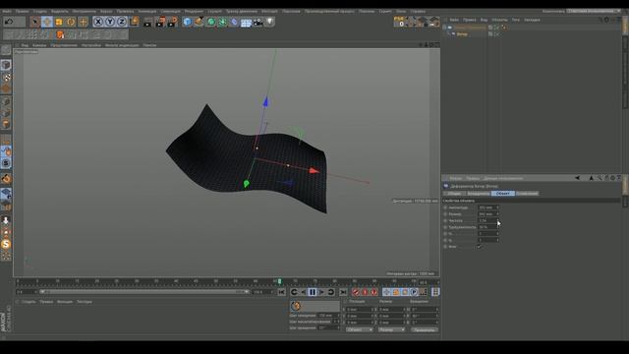Toggle position keyframe recording
Viewport: 629px width, 354px height.
click(x=386, y=292)
